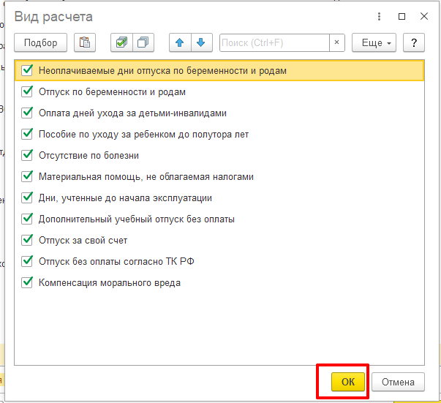Screen dimensions: 441x403
Task: Uncheck Дни, учтенные до начала эксплуатации
Action: click(27, 197)
